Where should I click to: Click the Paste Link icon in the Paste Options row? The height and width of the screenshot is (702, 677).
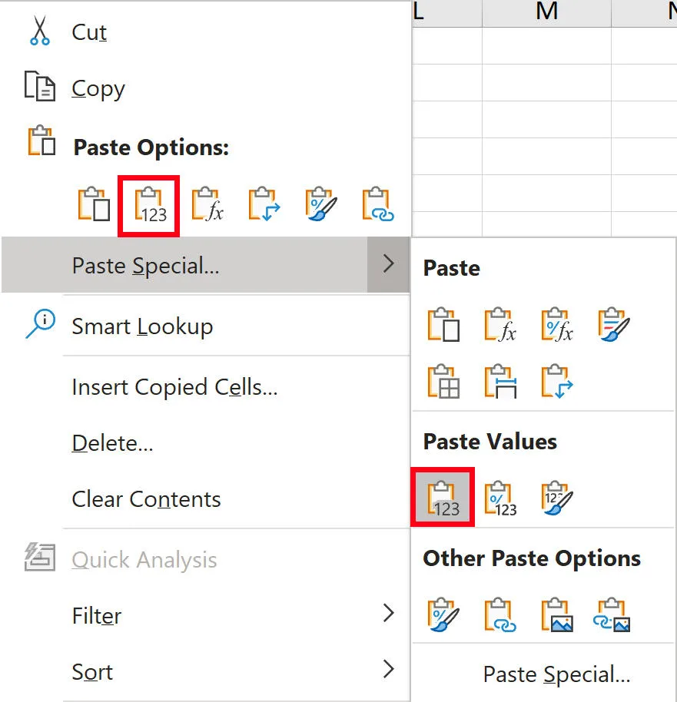pos(378,204)
